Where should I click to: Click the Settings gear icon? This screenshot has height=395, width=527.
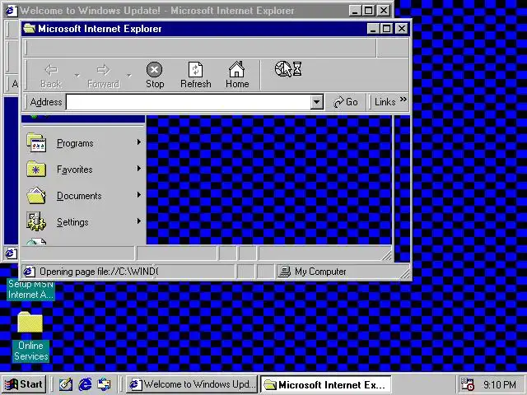tap(36, 221)
